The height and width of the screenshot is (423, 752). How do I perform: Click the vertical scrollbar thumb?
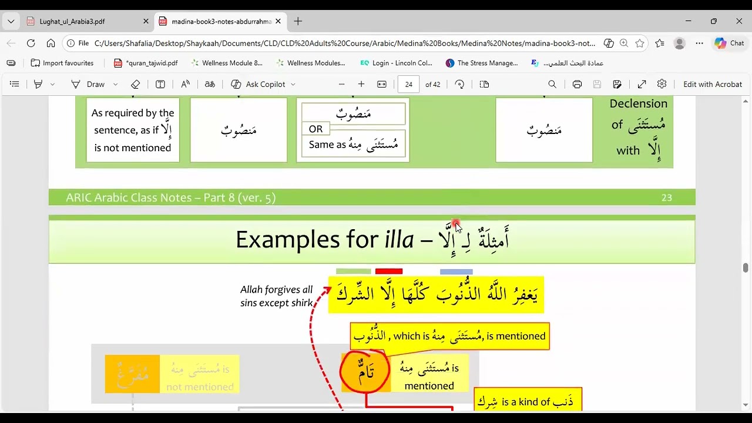pos(745,268)
